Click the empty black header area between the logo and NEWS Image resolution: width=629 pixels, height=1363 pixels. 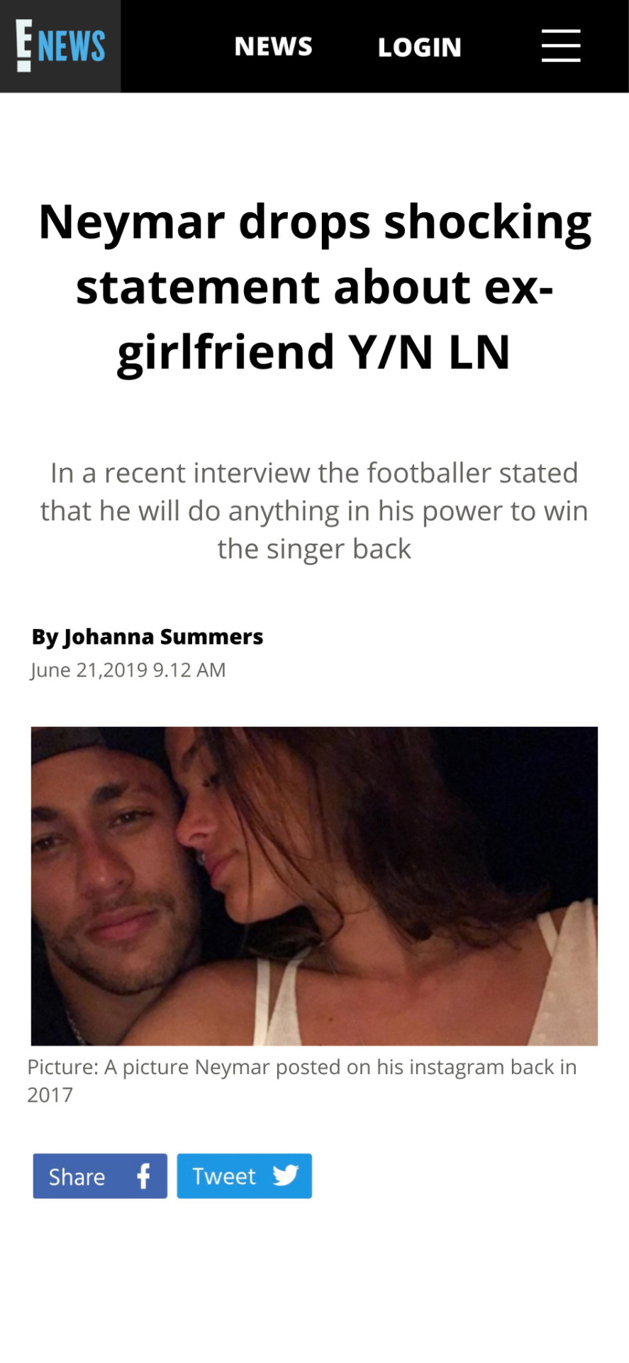(x=177, y=46)
